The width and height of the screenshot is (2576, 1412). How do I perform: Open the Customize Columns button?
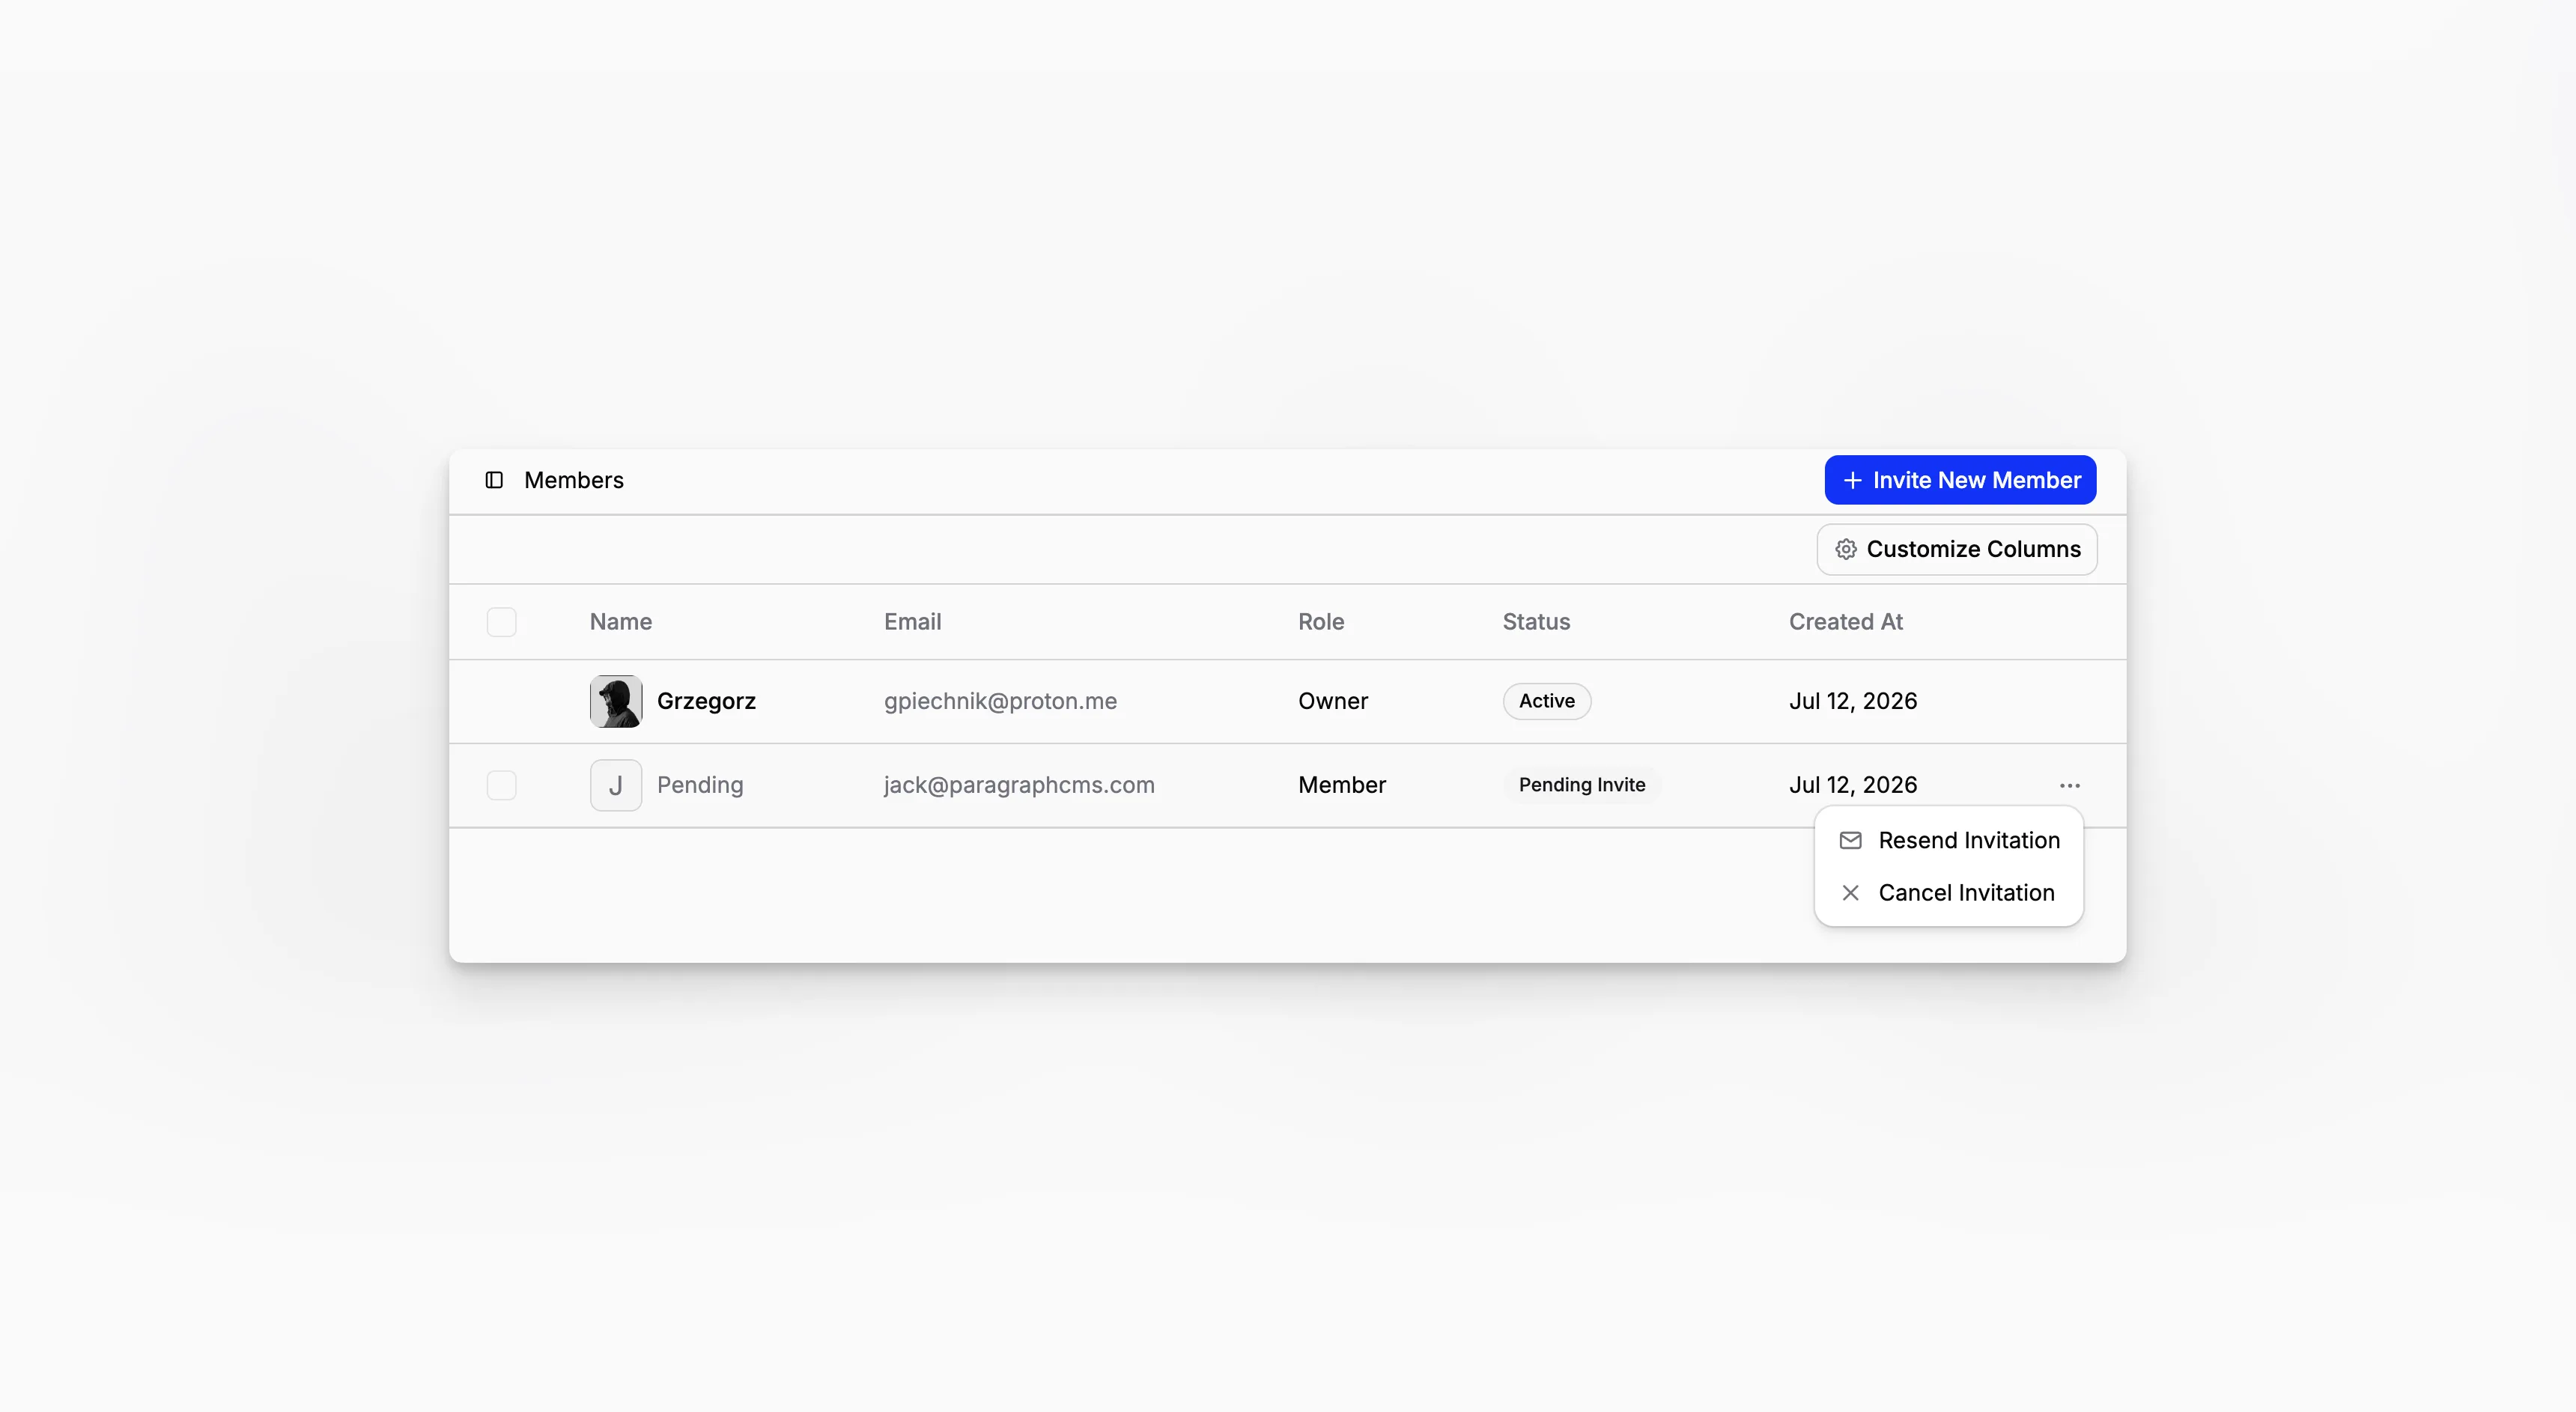(x=1956, y=549)
